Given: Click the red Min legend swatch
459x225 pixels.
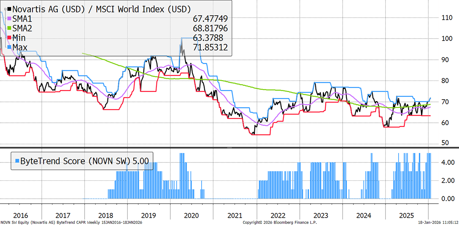Looking at the screenshot, I should pos(10,38).
